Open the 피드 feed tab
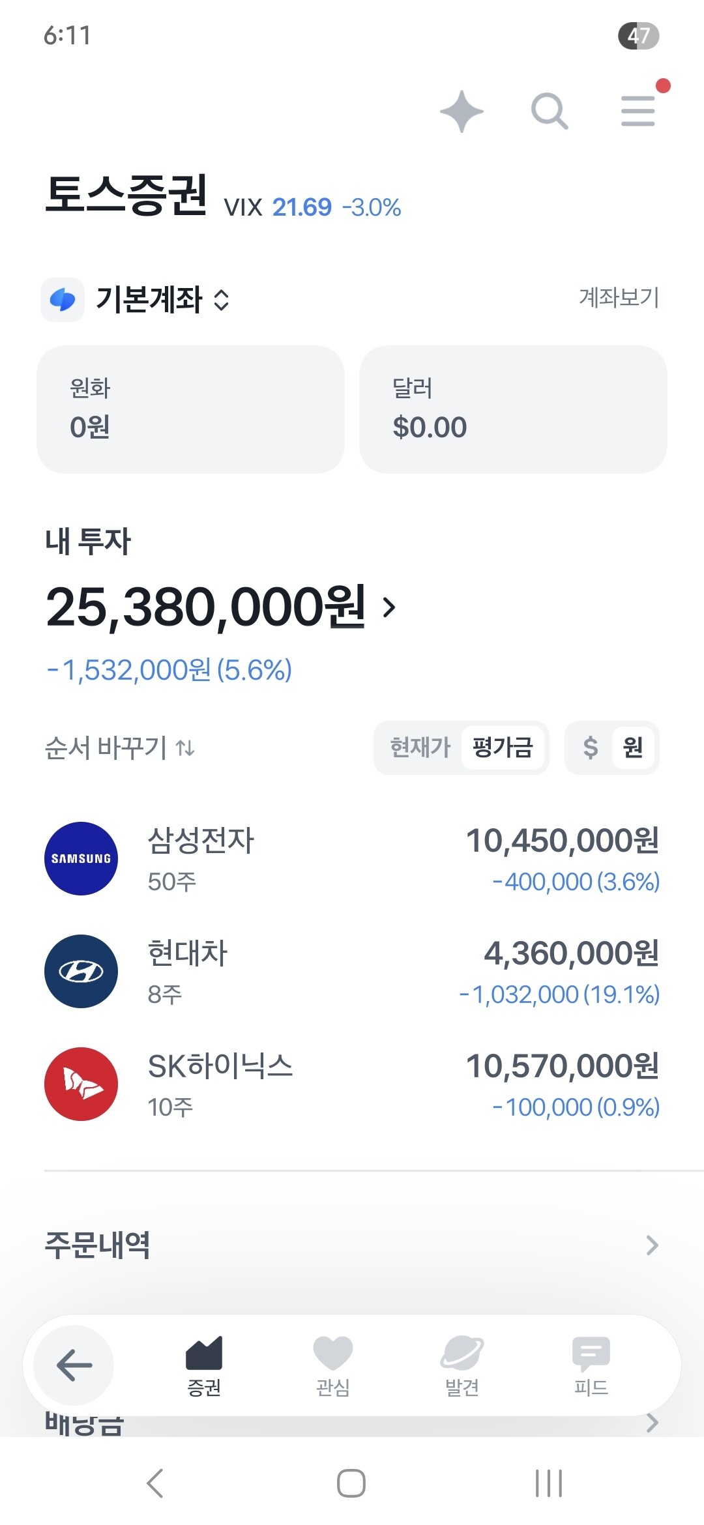Viewport: 704px width, 1525px height. pyautogui.click(x=591, y=1365)
